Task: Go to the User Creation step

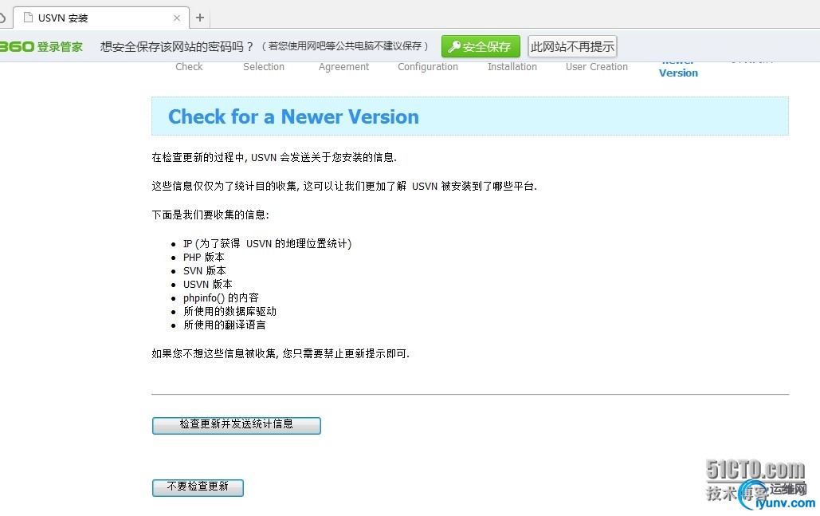Action: [x=597, y=66]
